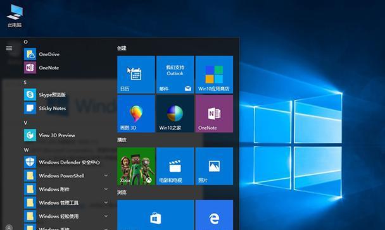The height and width of the screenshot is (230, 385).
Task: Open the purple OneNote tile
Action: pyautogui.click(x=215, y=114)
